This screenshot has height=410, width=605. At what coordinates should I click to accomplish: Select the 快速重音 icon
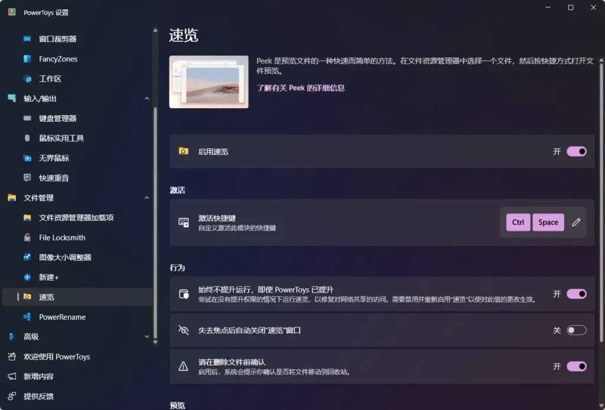27,178
